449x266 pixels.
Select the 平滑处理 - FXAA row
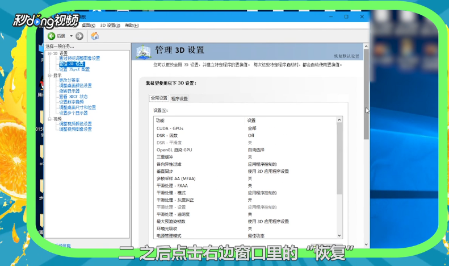point(246,186)
